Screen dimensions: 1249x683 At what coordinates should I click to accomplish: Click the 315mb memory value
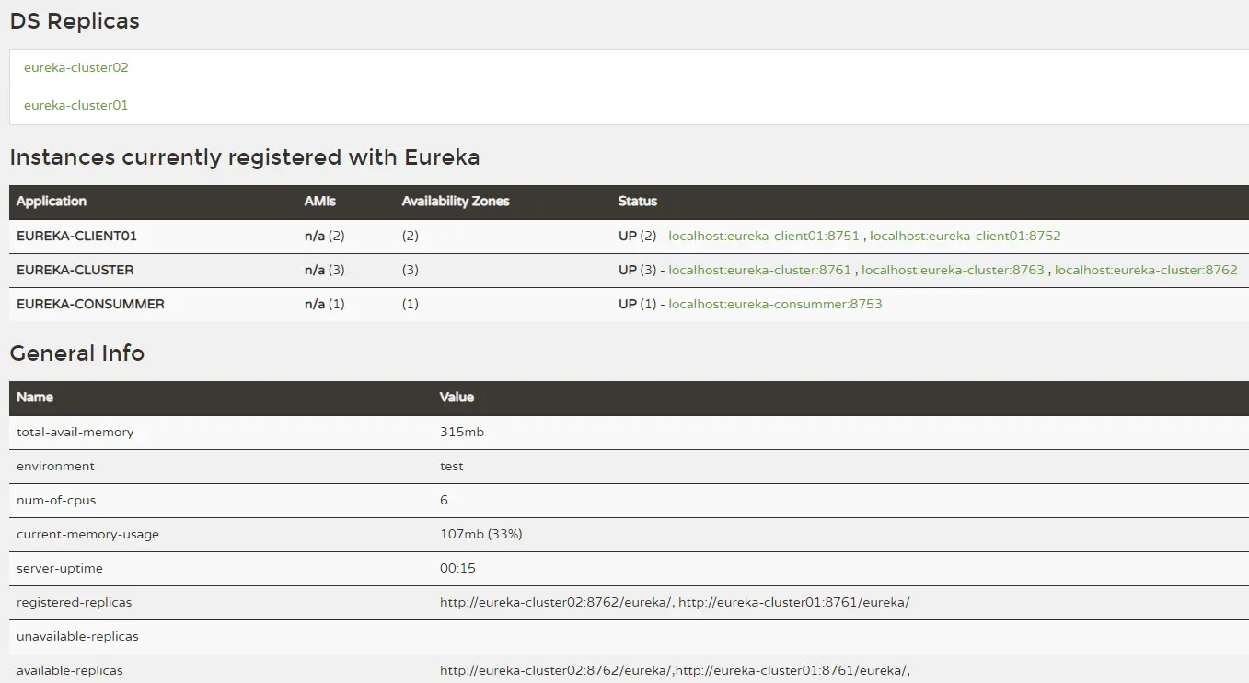click(x=462, y=432)
